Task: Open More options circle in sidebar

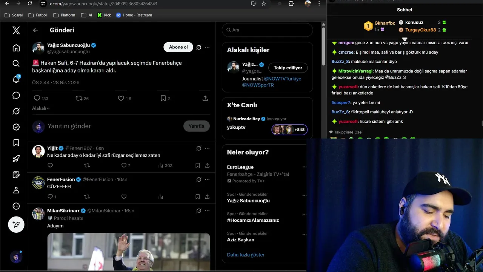Action: click(16, 206)
